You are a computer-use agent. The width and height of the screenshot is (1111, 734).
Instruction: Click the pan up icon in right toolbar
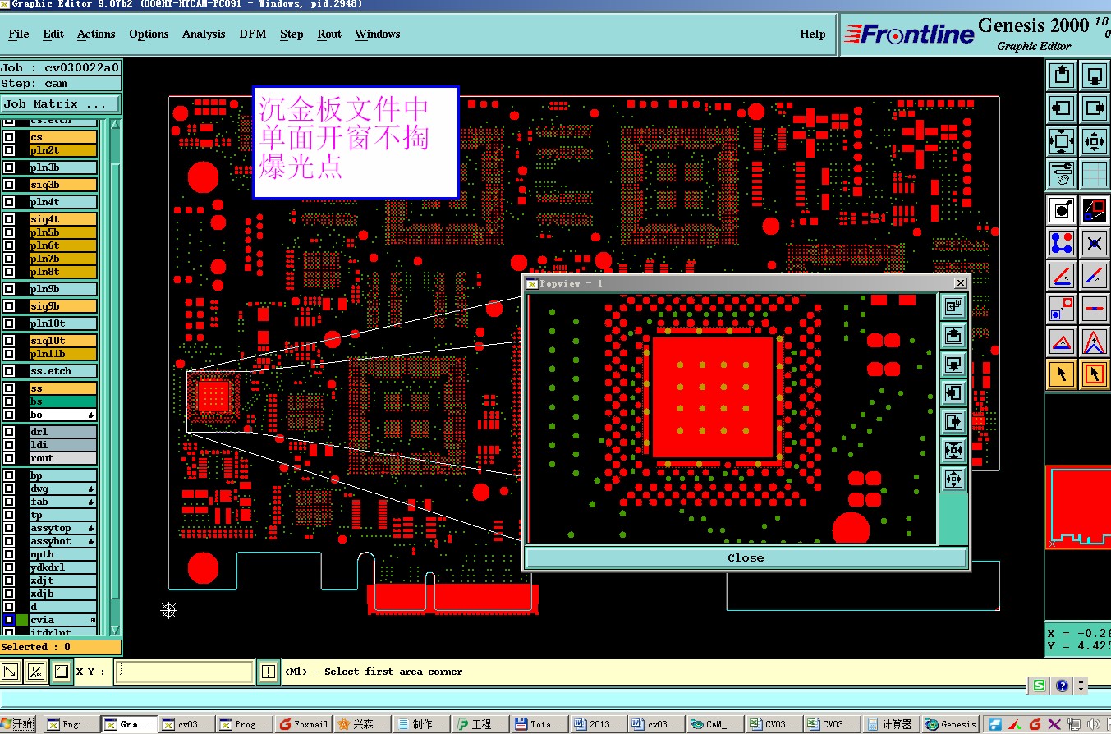[1062, 76]
